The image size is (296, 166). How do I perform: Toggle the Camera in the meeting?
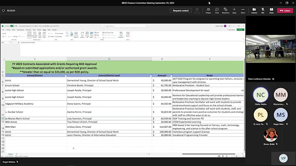(x=254, y=11)
